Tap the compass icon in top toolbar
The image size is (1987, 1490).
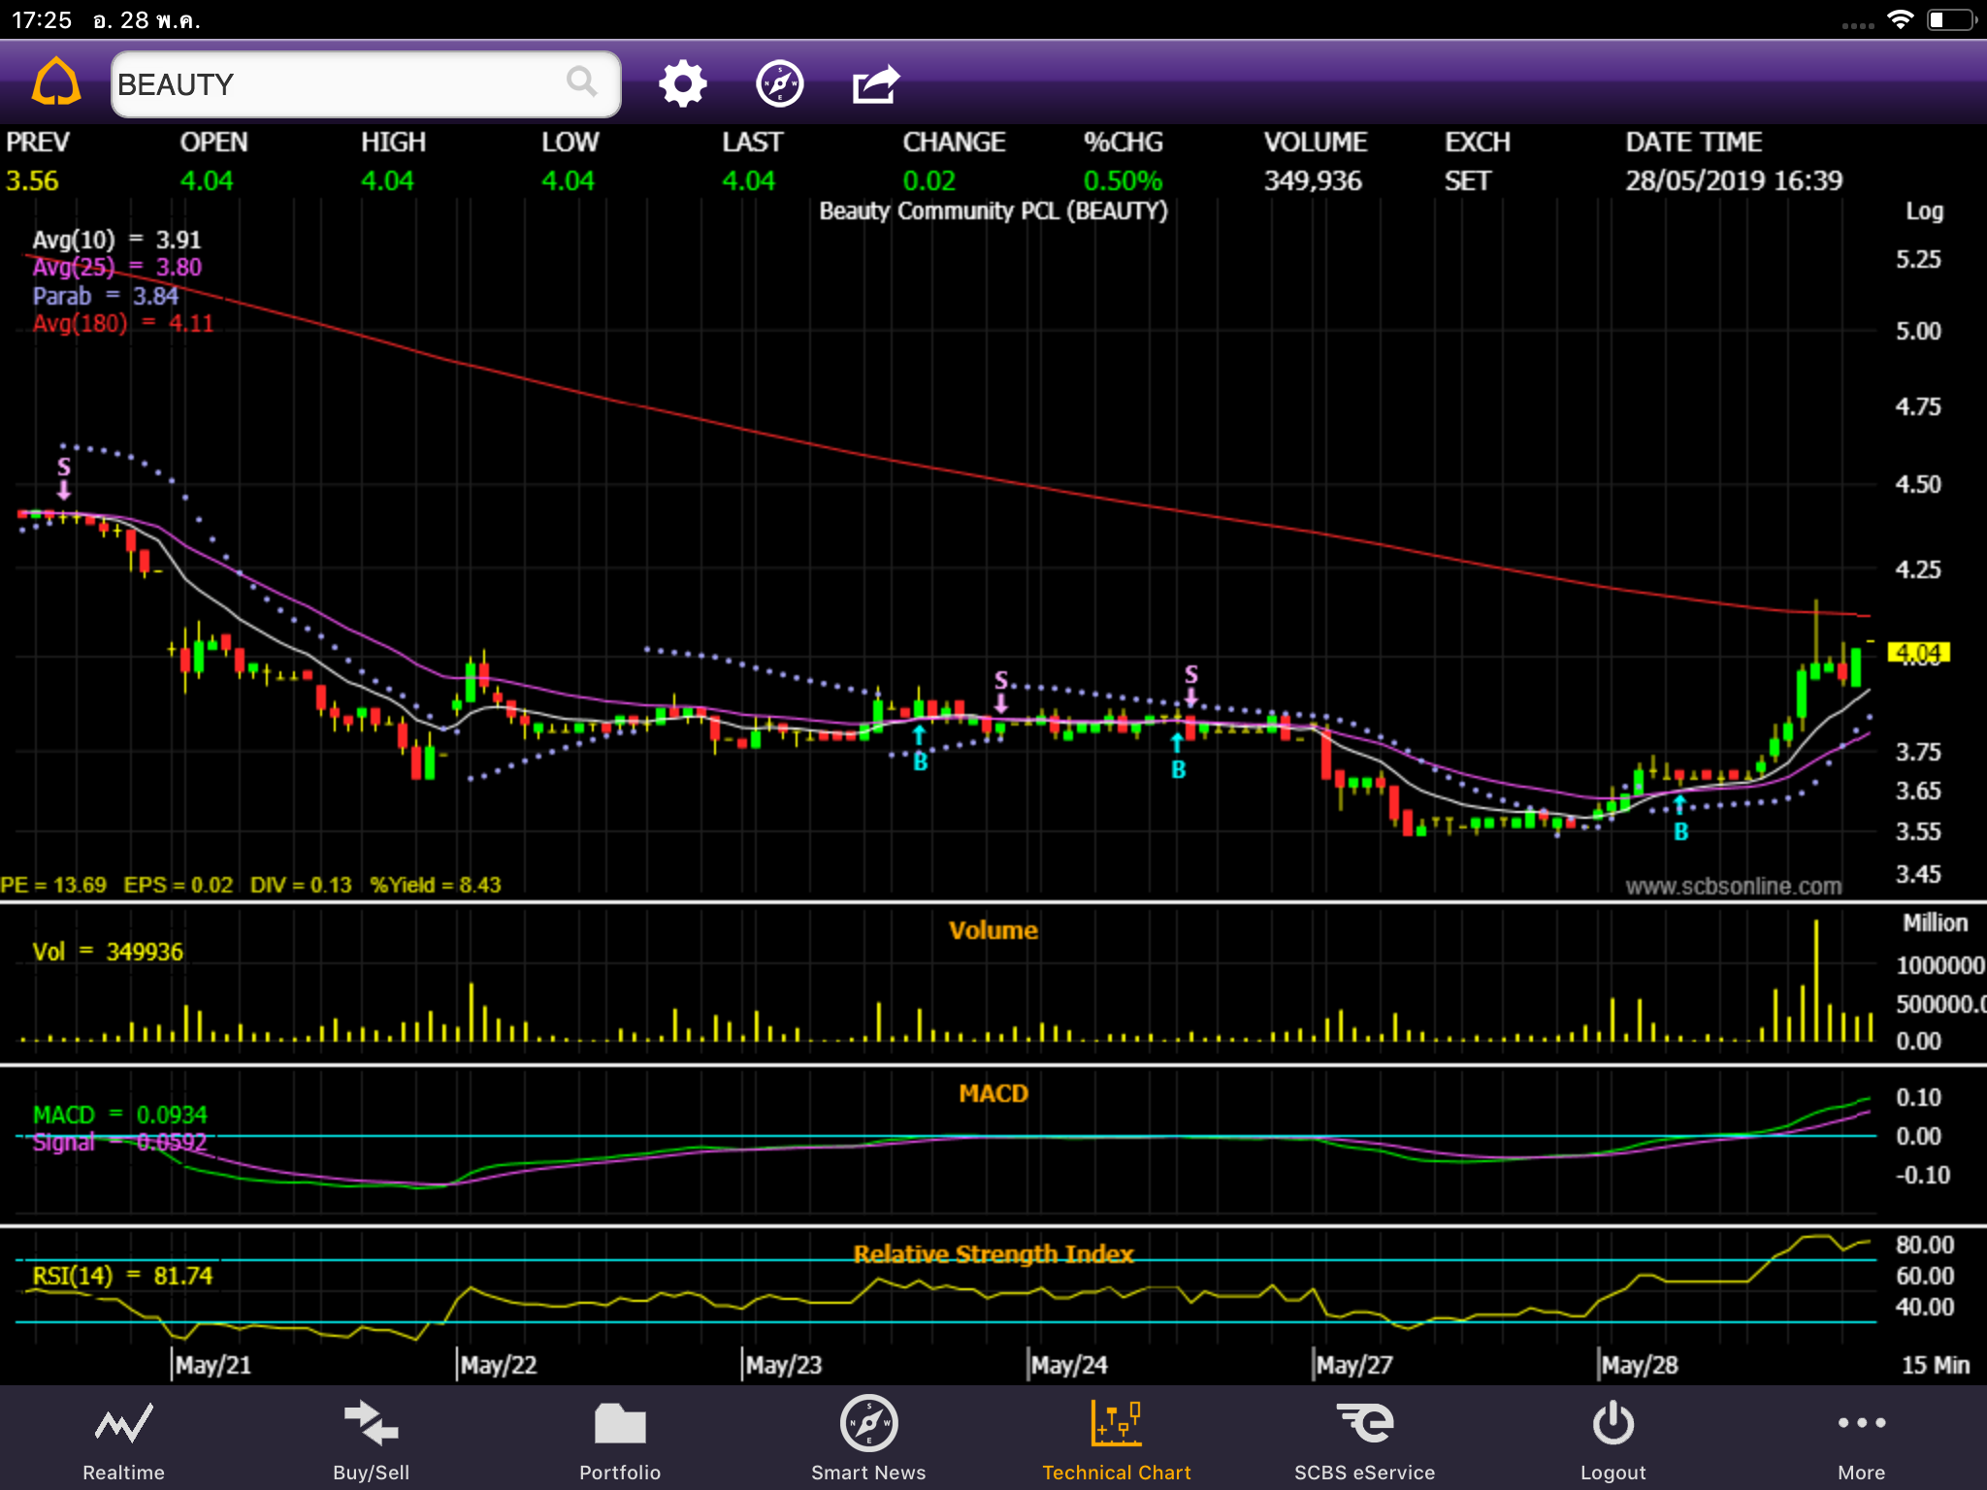(779, 84)
